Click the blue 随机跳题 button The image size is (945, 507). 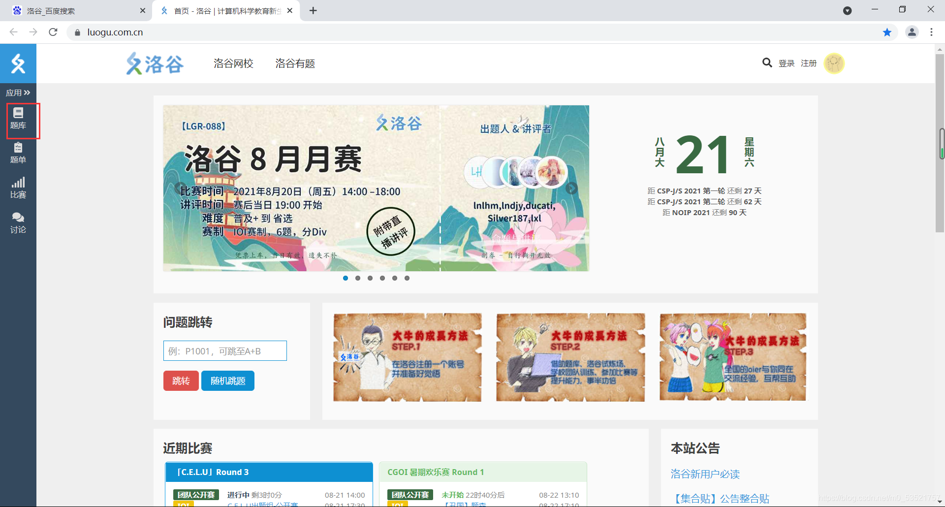[x=228, y=380]
